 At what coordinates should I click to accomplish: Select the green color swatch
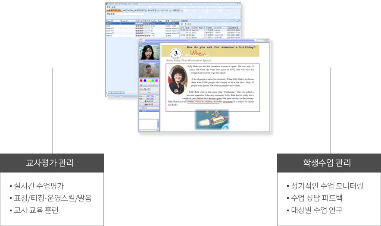click(x=153, y=81)
